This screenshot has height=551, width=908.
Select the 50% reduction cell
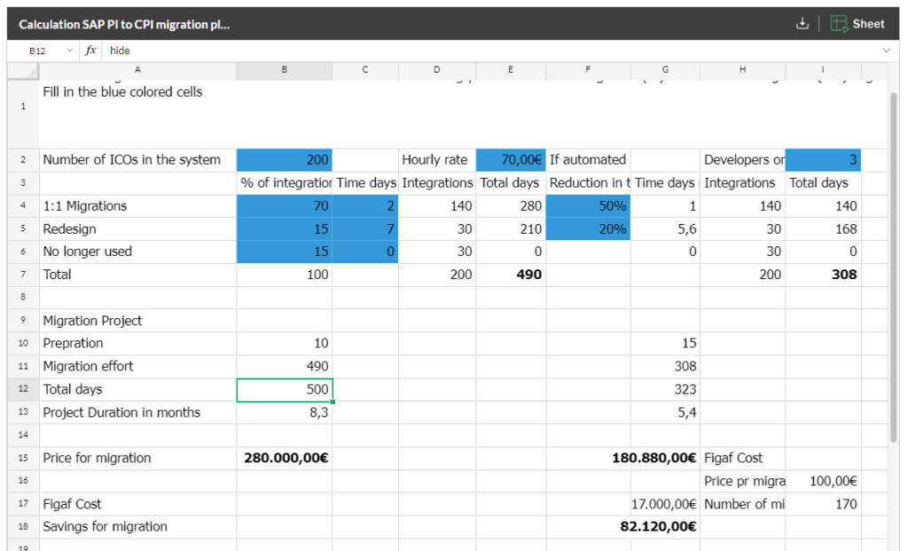589,206
